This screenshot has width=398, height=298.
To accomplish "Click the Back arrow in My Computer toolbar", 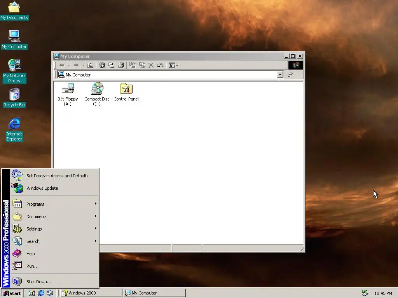I will tap(62, 65).
